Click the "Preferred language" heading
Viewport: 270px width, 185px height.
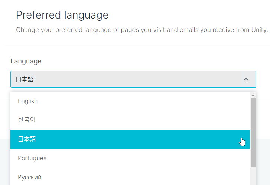[62, 15]
